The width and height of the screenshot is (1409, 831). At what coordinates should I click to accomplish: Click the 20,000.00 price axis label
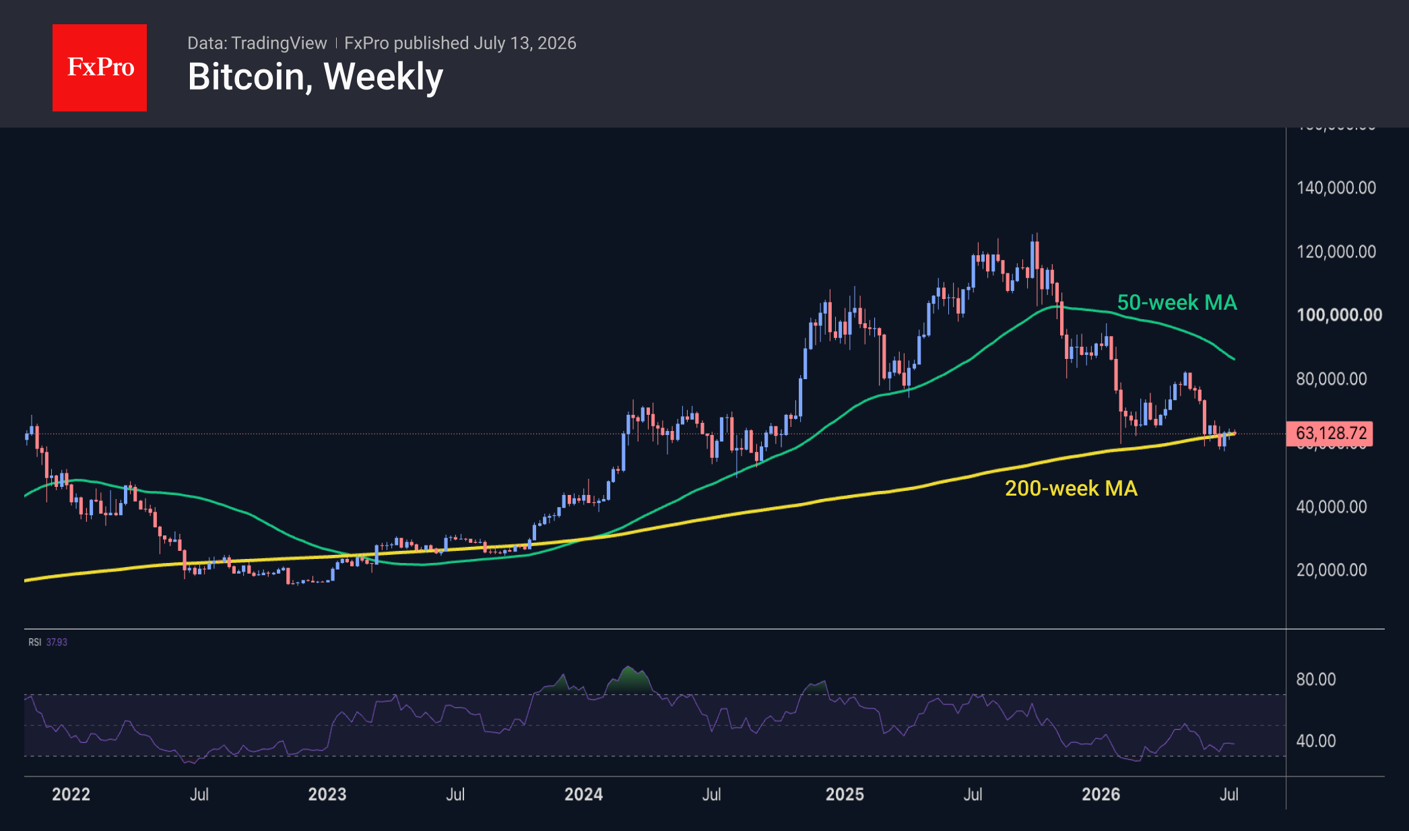click(1332, 570)
